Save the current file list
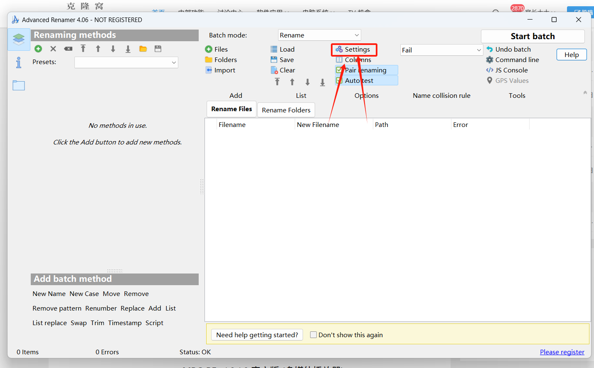 [x=282, y=60]
